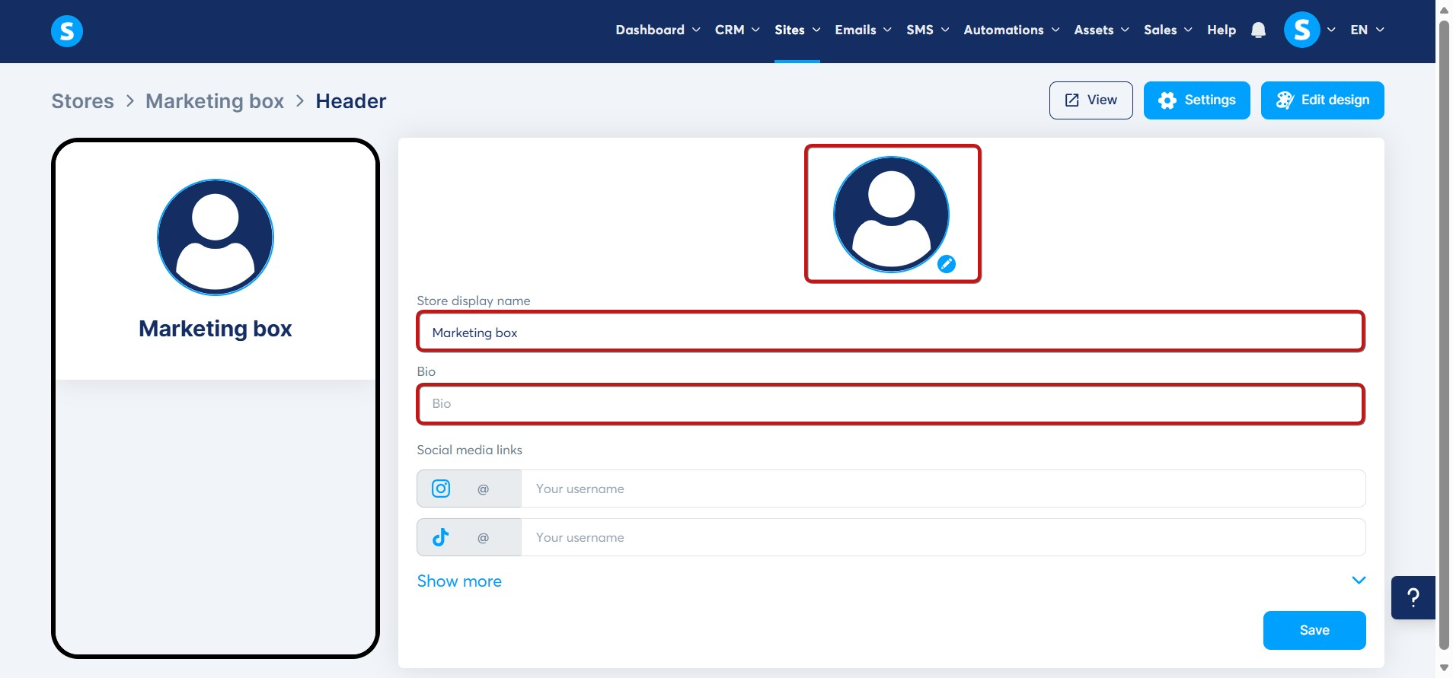The width and height of the screenshot is (1453, 678).
Task: Click the Help menu item
Action: (1221, 30)
